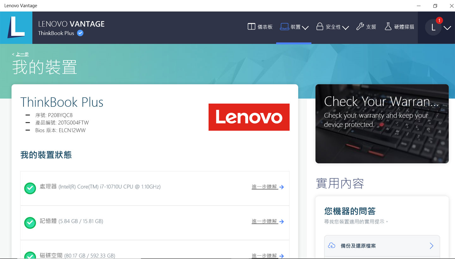The image size is (455, 259).
Task: Restore down the Lenovo Vantage window
Action: [x=435, y=6]
